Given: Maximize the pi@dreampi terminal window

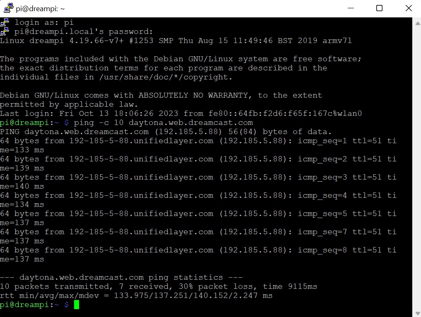Looking at the screenshot, I should coord(379,8).
